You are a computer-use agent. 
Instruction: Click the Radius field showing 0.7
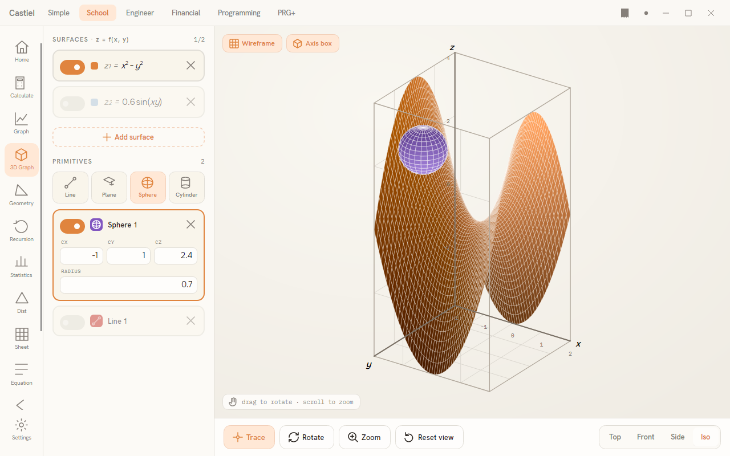pyautogui.click(x=128, y=284)
